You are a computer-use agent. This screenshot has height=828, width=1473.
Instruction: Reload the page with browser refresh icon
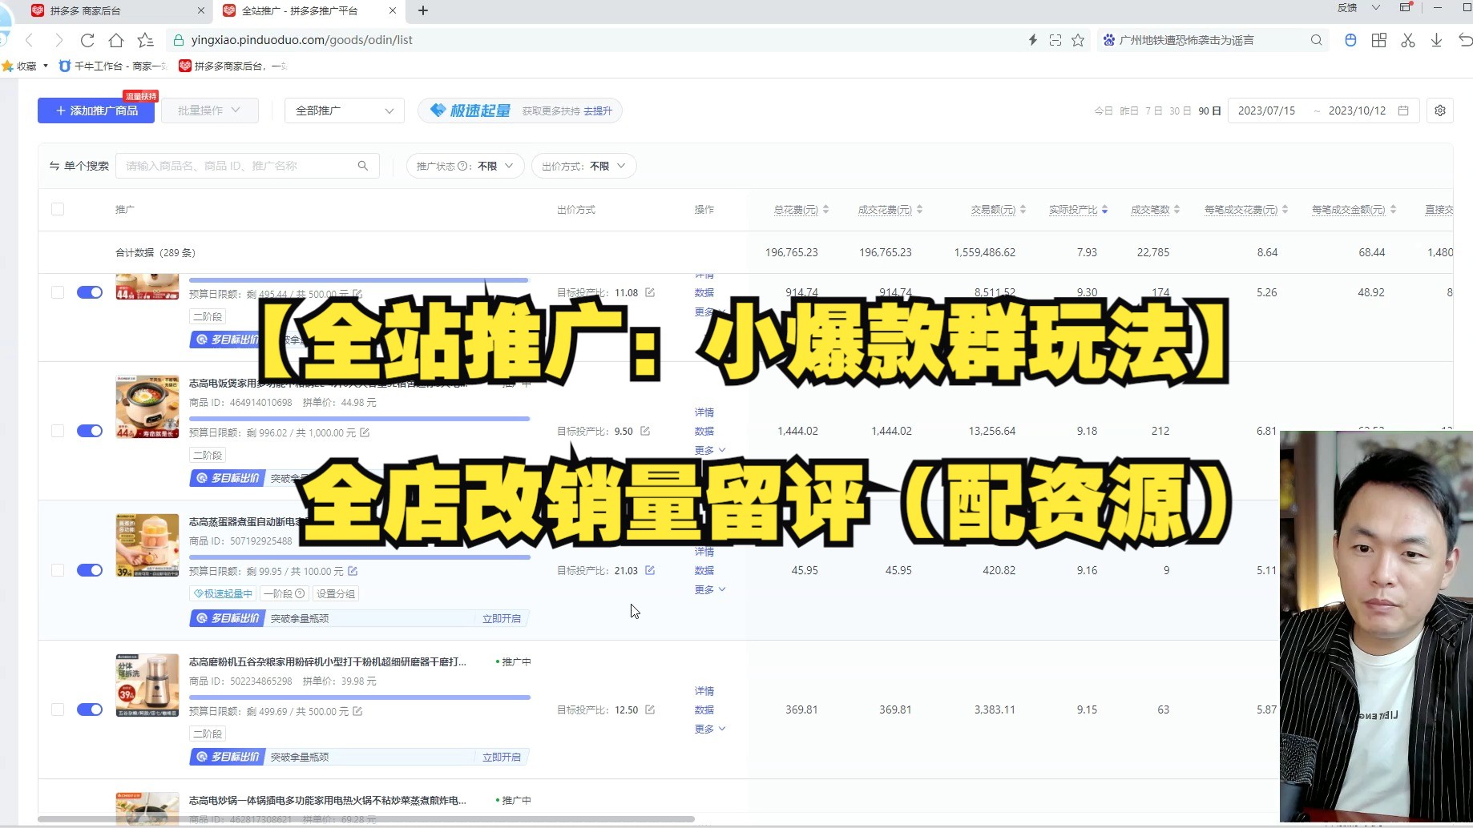pyautogui.click(x=87, y=40)
